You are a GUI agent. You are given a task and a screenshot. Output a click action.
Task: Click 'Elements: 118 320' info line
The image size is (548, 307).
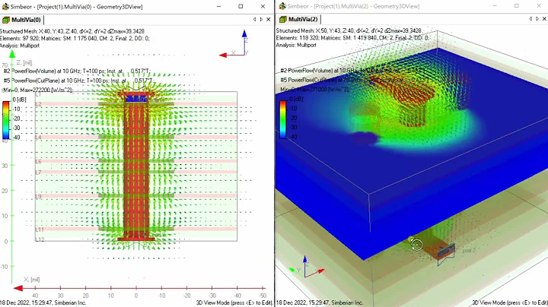(x=352, y=38)
